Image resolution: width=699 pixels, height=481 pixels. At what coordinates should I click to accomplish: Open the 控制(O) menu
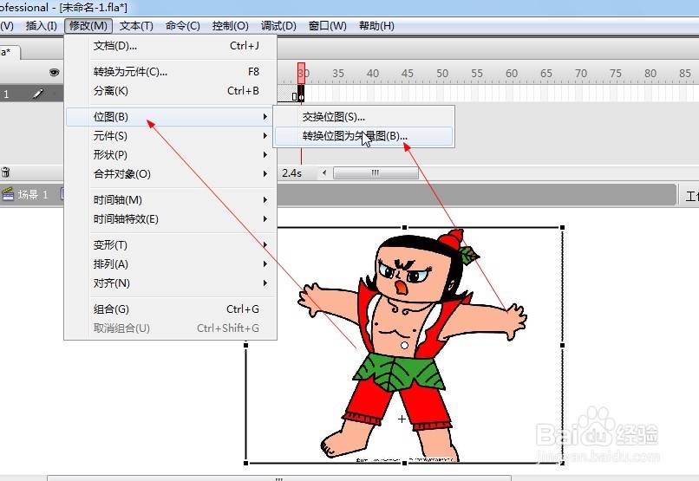(x=231, y=26)
